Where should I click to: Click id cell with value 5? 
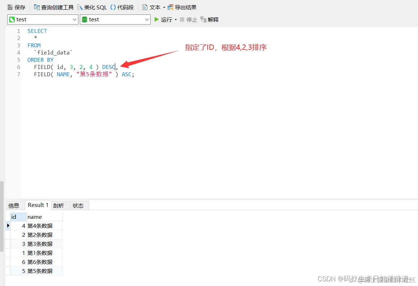click(x=18, y=271)
